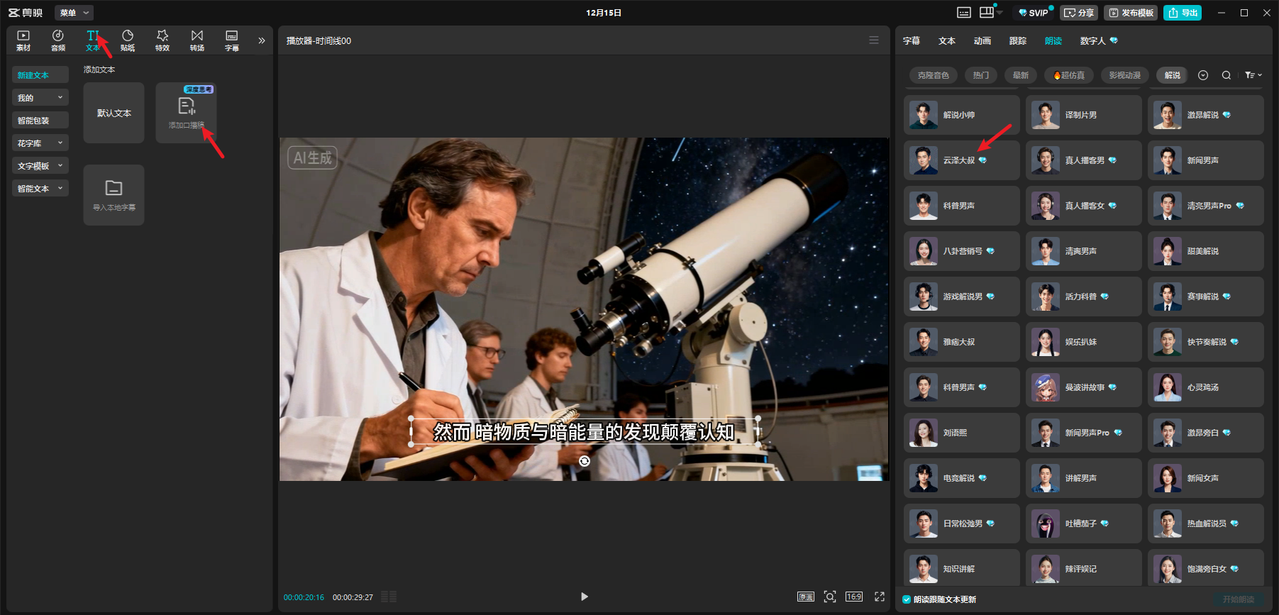Viewport: 1279px width, 615px height.
Task: Toggle the 原画 original quality button
Action: click(806, 597)
